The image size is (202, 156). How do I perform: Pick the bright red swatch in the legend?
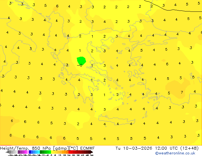pyautogui.click(x=69, y=152)
